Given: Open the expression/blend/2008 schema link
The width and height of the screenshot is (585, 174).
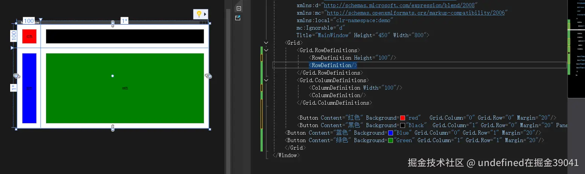Looking at the screenshot, I should tap(399, 5).
